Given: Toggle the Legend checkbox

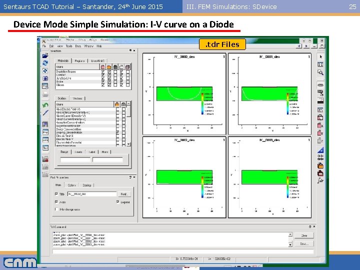Looking at the screenshot, I should pos(118,202).
